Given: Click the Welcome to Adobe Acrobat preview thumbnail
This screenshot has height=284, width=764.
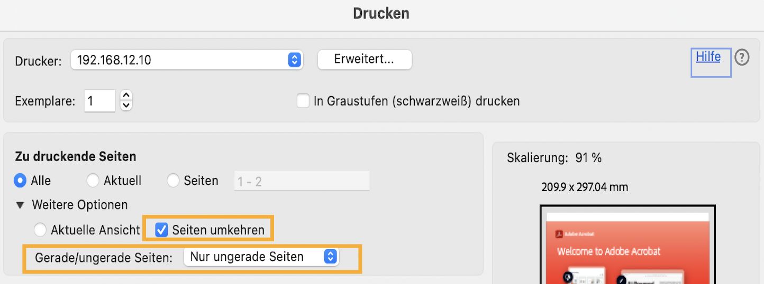Looking at the screenshot, I should pos(627,248).
